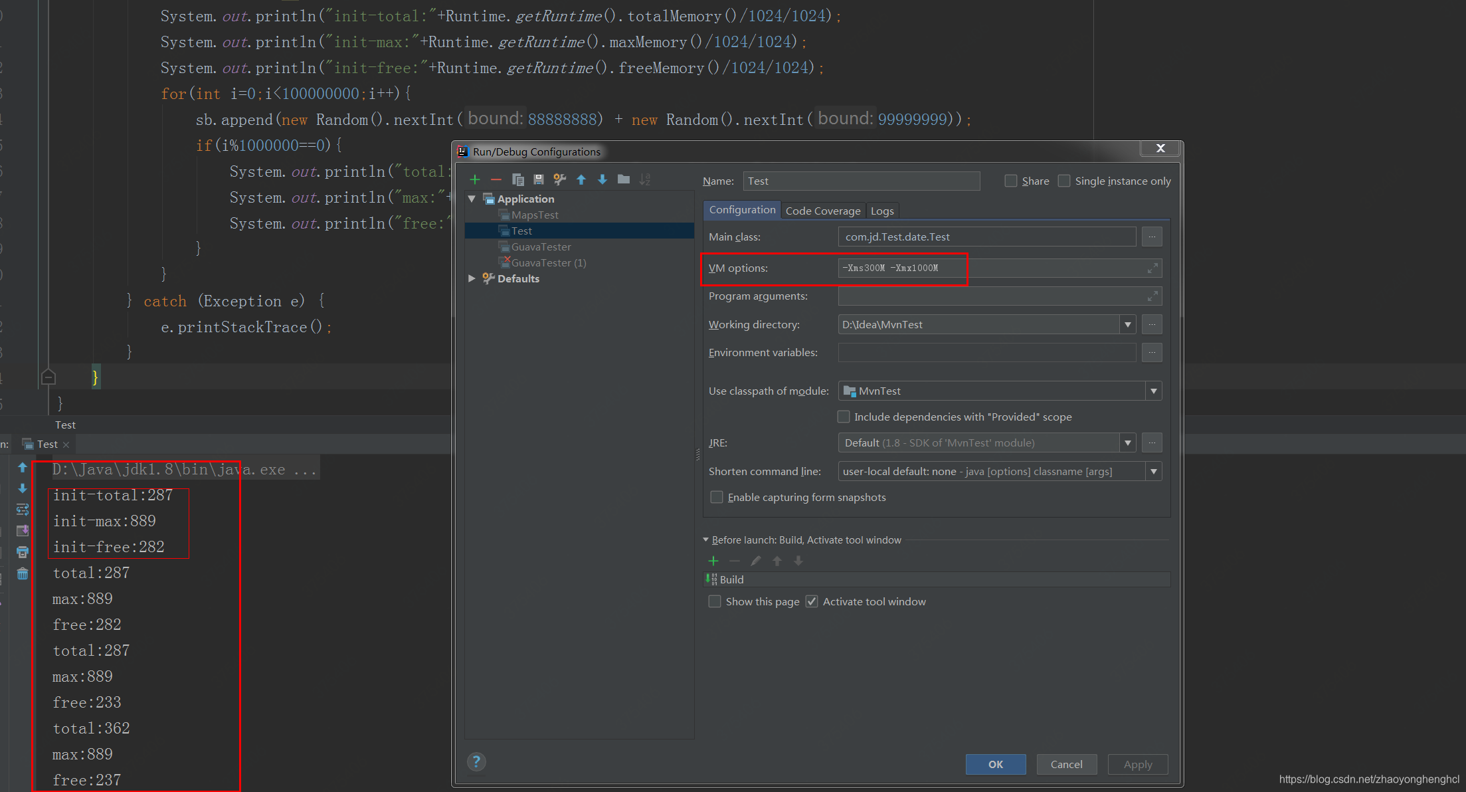Screen dimensions: 1466x792
Task: Clear the console output with trash icon
Action: coord(22,573)
